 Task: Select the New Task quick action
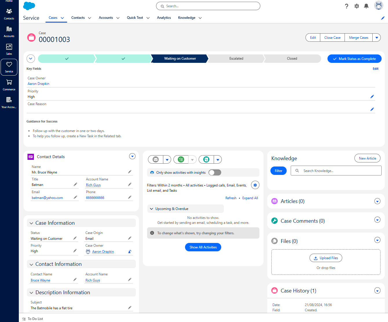pyautogui.click(x=181, y=159)
